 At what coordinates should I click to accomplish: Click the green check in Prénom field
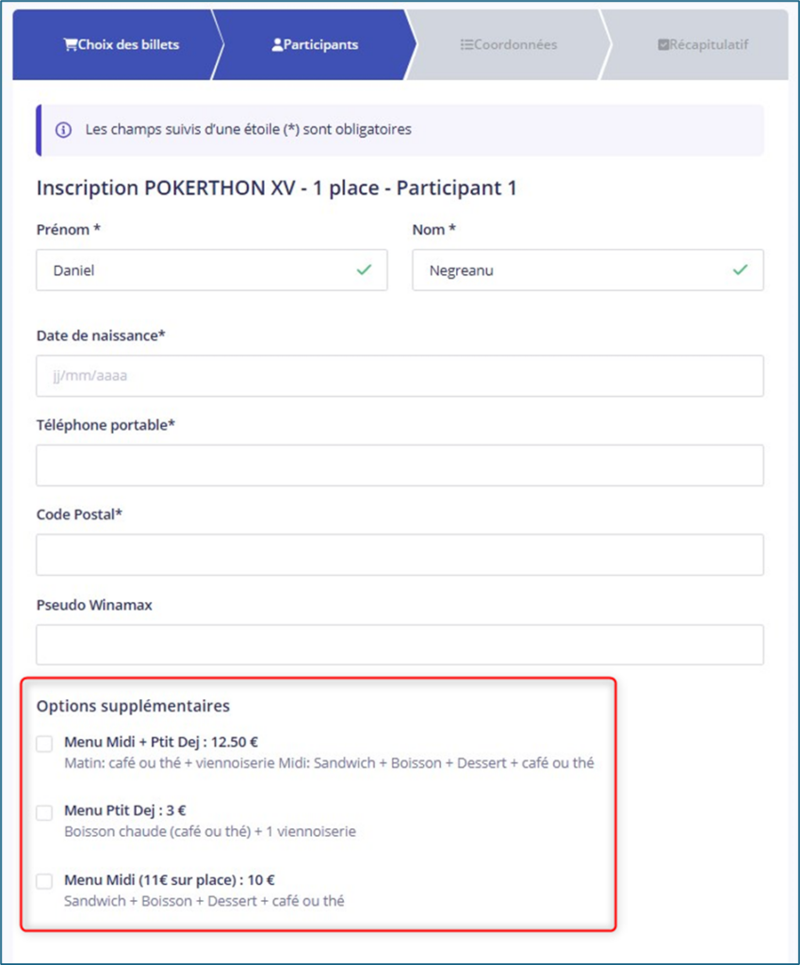tap(364, 270)
